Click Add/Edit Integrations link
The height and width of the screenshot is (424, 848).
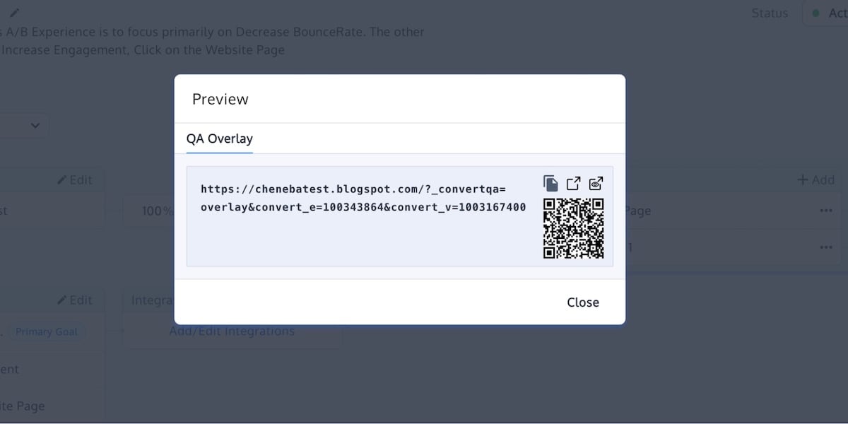click(x=232, y=331)
